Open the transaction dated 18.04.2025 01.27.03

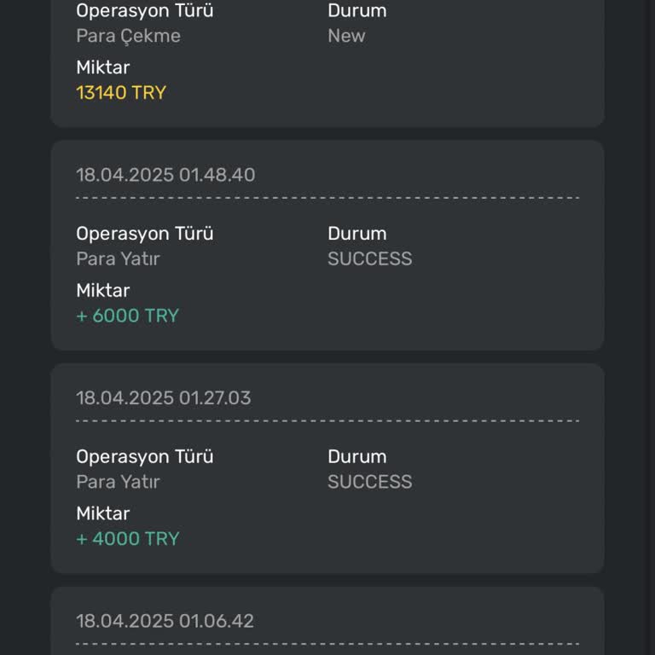click(164, 398)
